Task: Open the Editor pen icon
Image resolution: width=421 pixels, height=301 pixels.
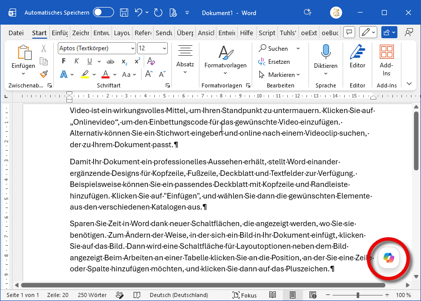Action: (357, 52)
